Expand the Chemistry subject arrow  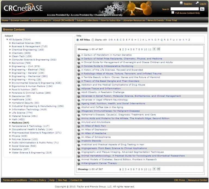tap(10, 53)
